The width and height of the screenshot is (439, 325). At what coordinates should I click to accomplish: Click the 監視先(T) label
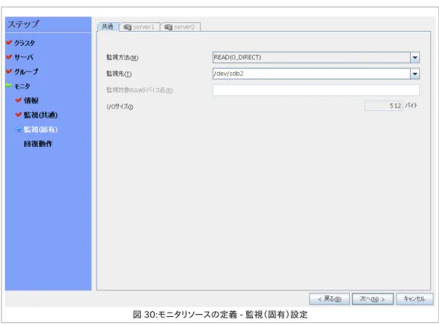tap(119, 74)
